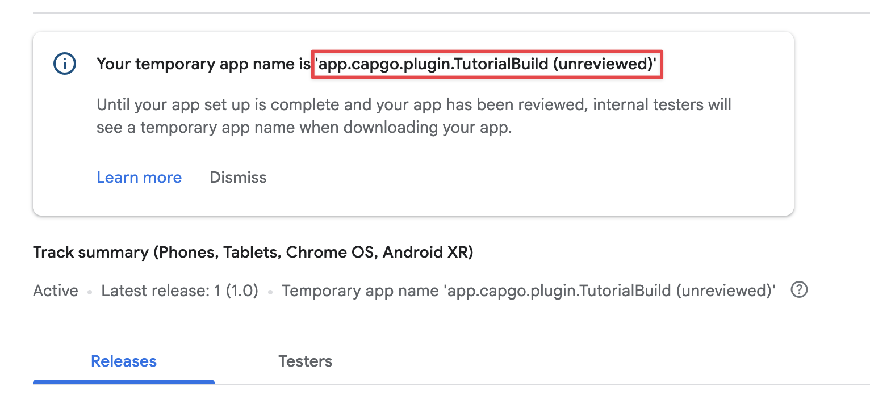Viewport: 870px width, 404px height.
Task: Click 'Temporary app name' text in track summary
Action: [x=358, y=290]
